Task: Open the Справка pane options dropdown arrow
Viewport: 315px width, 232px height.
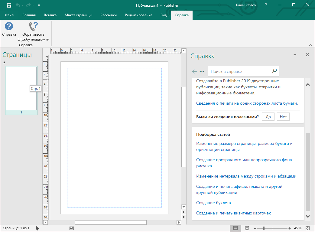Action: pos(295,55)
